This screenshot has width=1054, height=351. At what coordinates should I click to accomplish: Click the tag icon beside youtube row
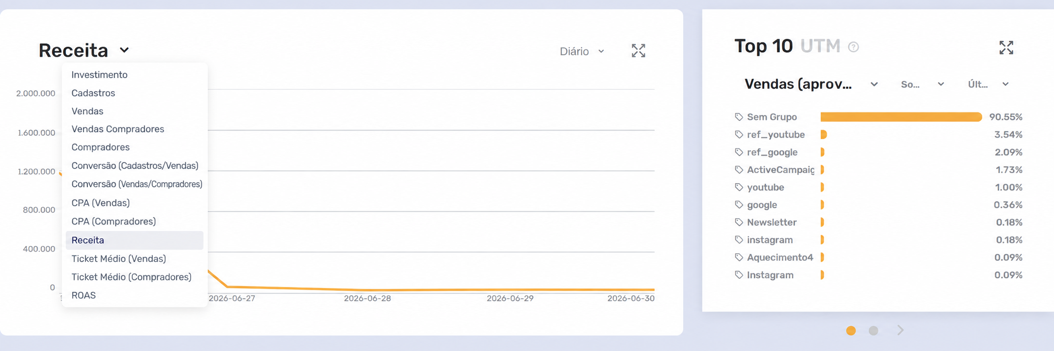[739, 187]
